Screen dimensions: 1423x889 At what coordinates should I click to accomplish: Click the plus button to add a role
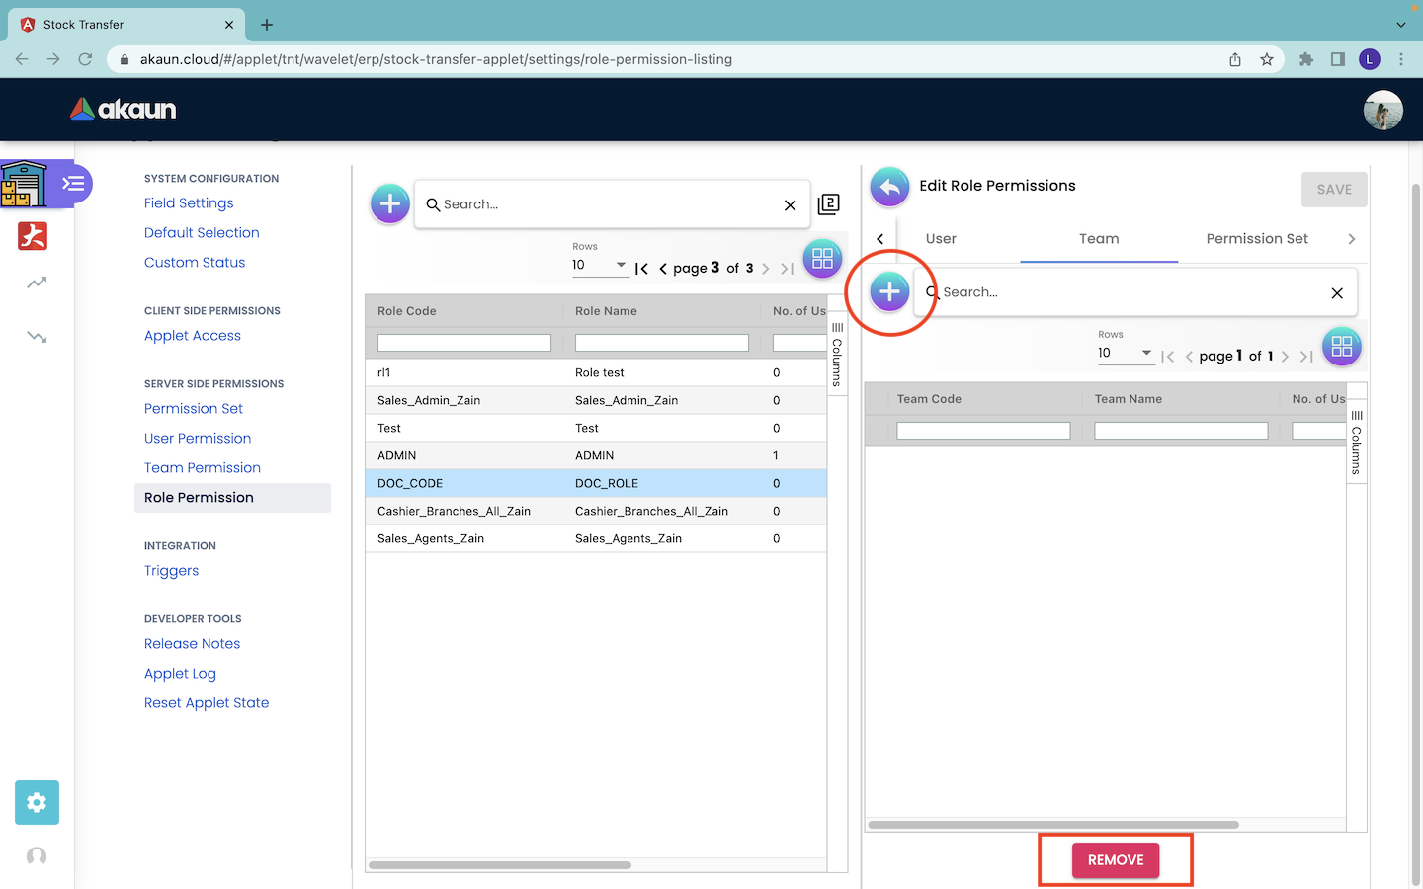click(390, 204)
